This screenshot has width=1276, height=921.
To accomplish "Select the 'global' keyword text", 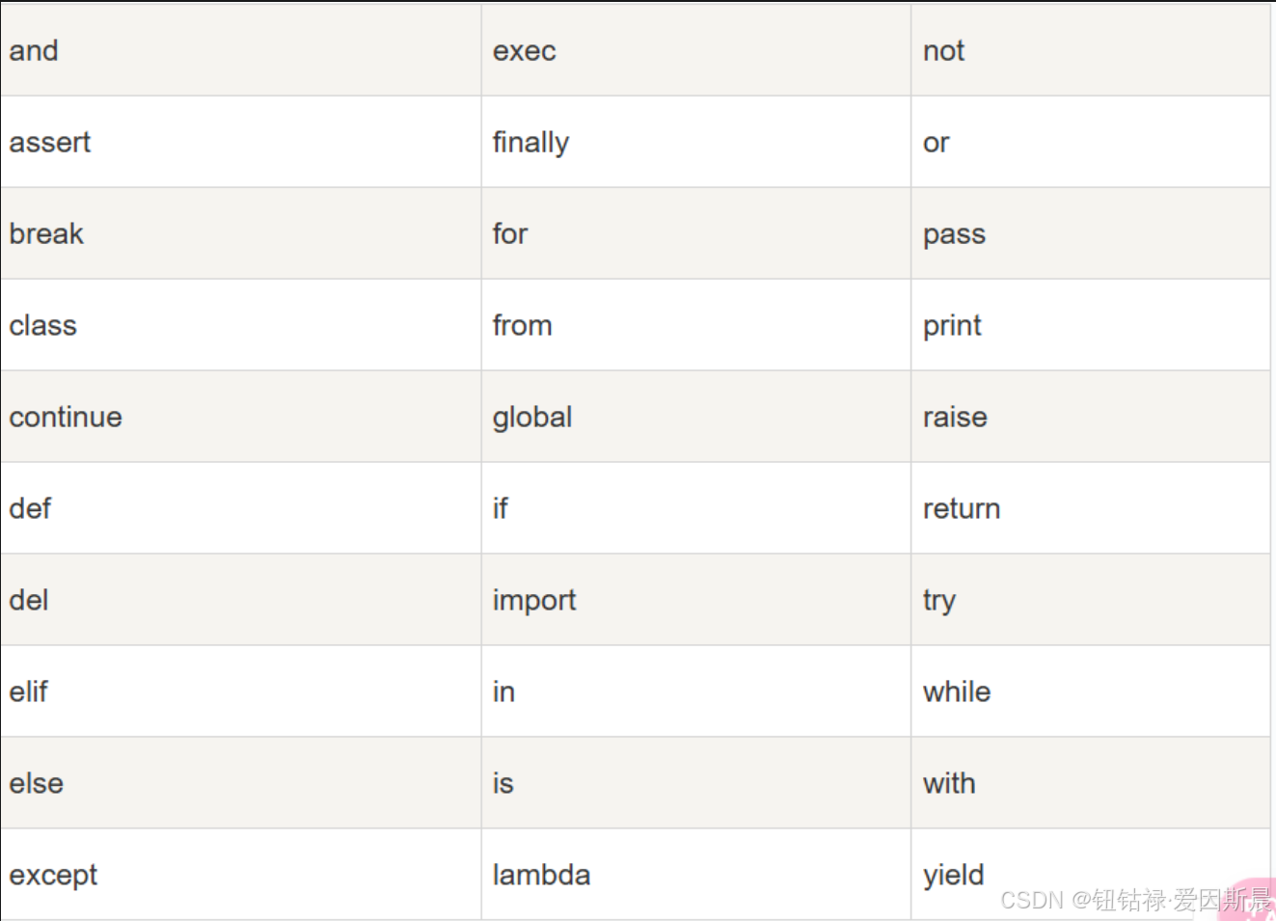I will [532, 418].
